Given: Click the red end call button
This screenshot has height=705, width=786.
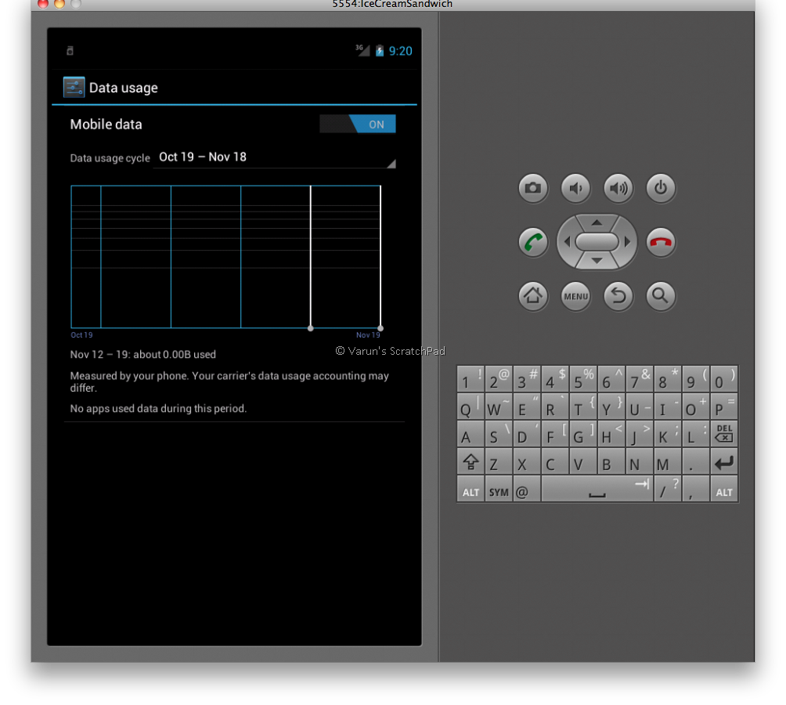Looking at the screenshot, I should point(661,242).
